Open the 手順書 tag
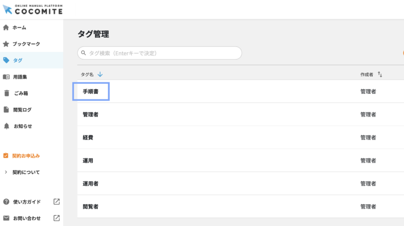 click(91, 92)
